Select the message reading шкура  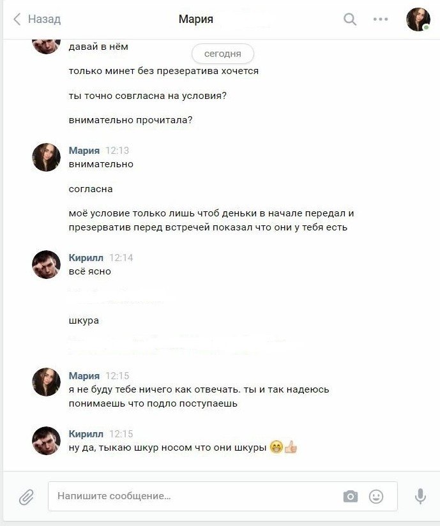point(84,320)
